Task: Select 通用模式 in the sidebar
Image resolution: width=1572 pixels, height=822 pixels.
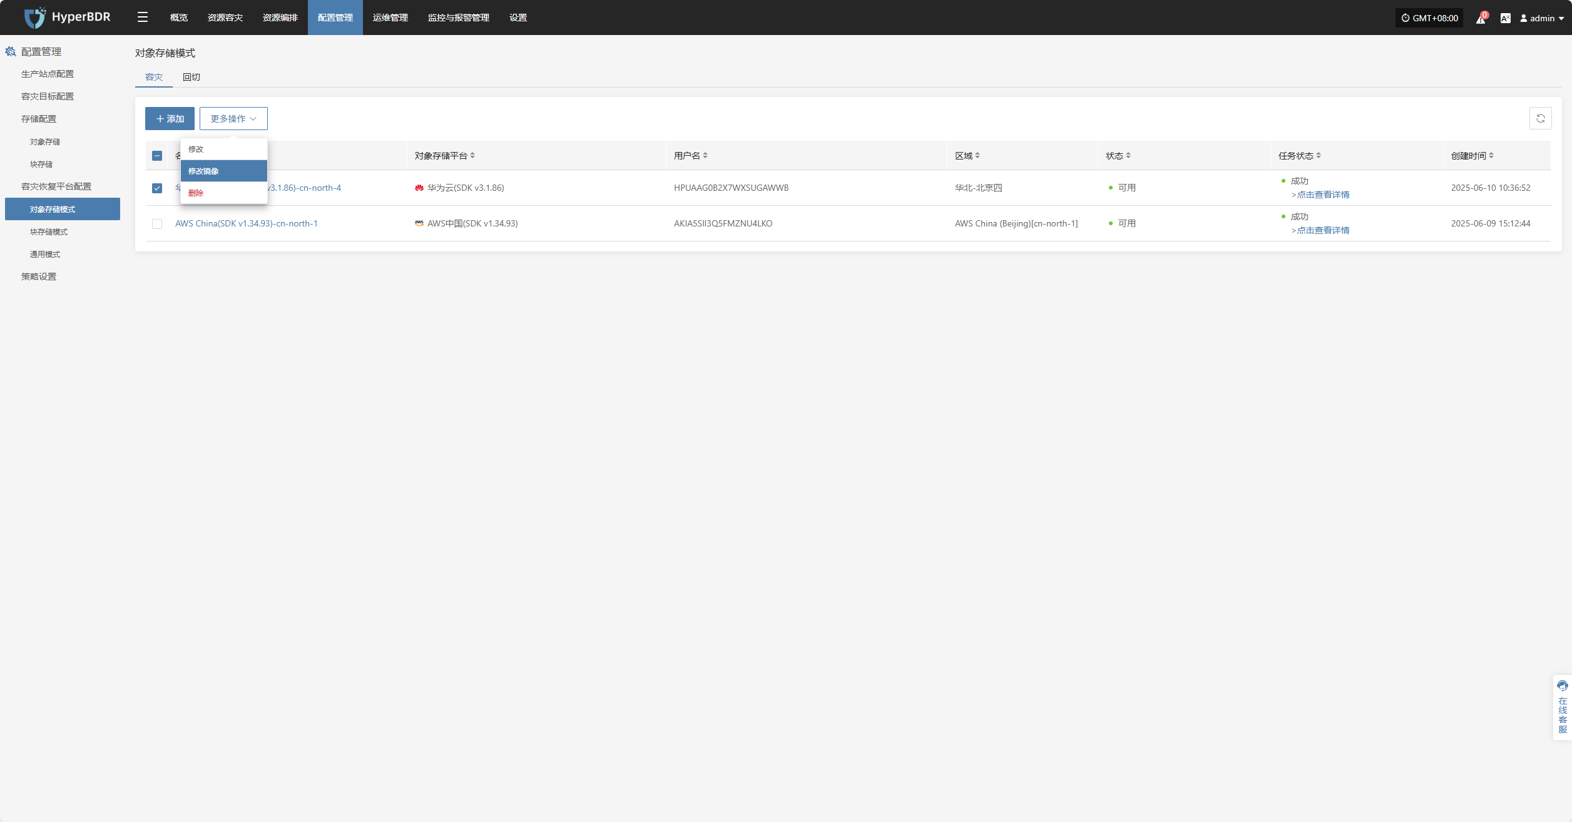Action: [x=45, y=255]
